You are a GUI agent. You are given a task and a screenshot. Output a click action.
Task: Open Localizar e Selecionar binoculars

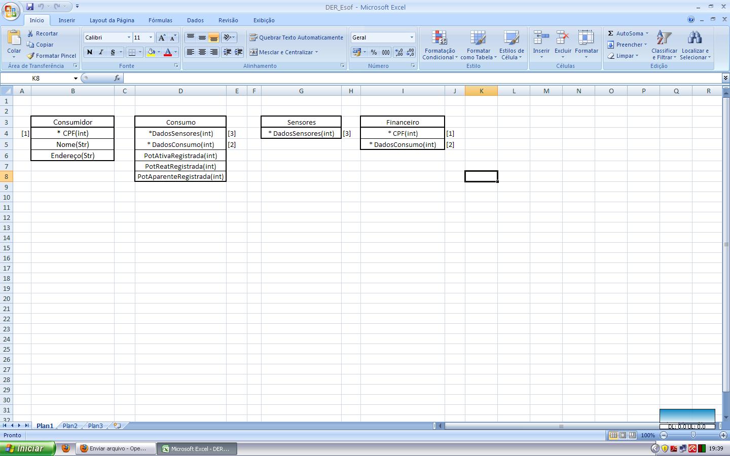(695, 38)
